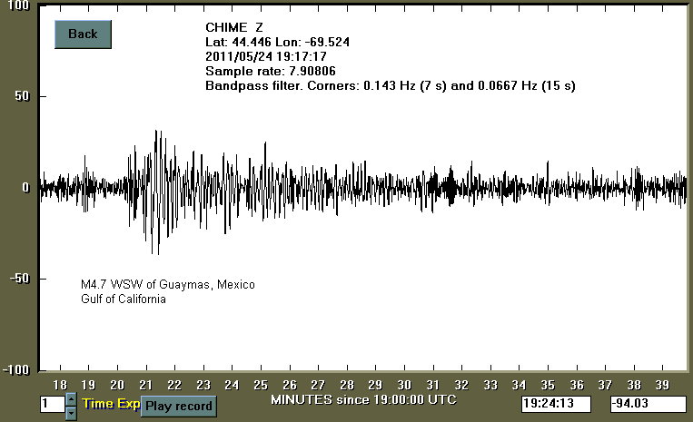Click the MINUTES since 19:00:00 UTC axis label
693x422 pixels.
coord(363,400)
